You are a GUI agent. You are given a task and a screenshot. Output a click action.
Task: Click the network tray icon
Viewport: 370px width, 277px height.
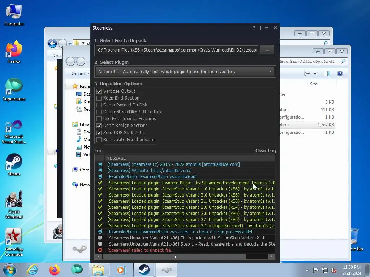[x=325, y=270]
